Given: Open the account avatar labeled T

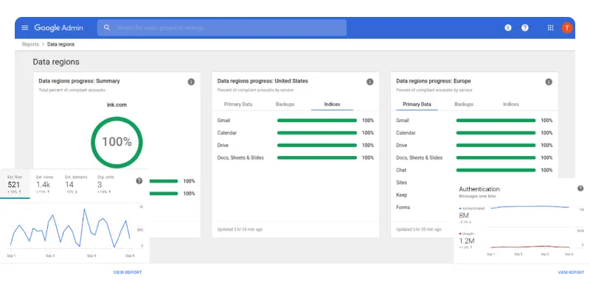Looking at the screenshot, I should point(567,27).
